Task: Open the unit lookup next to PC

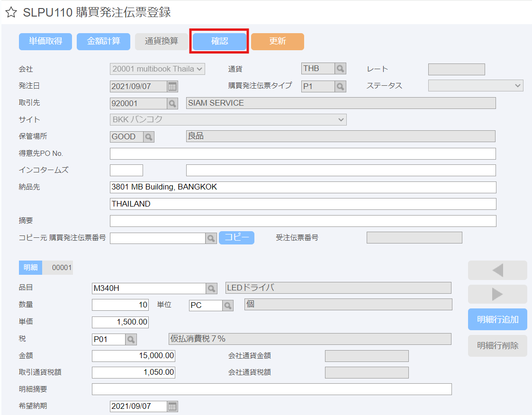Action: pyautogui.click(x=228, y=306)
